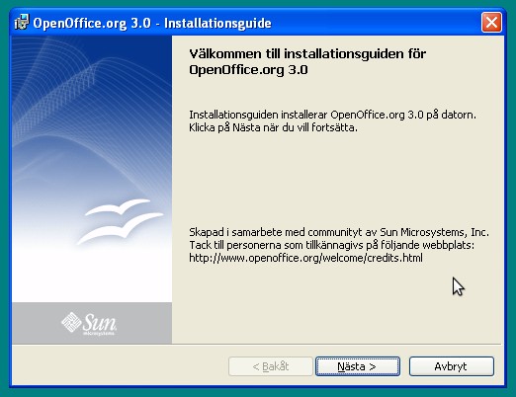The height and width of the screenshot is (397, 516).
Task: Click the blue wave banner graphic
Action: [92, 131]
